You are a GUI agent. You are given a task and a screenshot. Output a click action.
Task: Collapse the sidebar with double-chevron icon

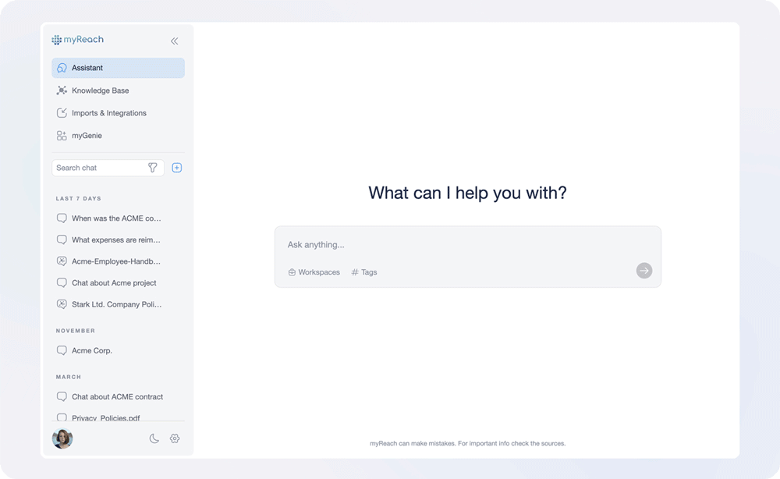pos(174,41)
